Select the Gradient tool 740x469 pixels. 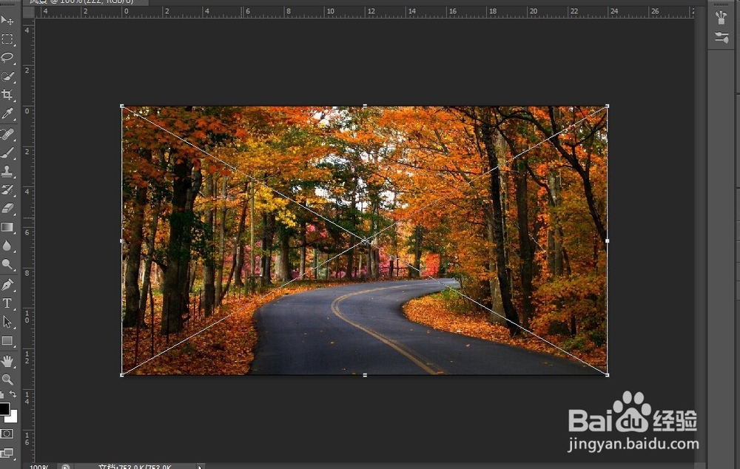point(7,227)
